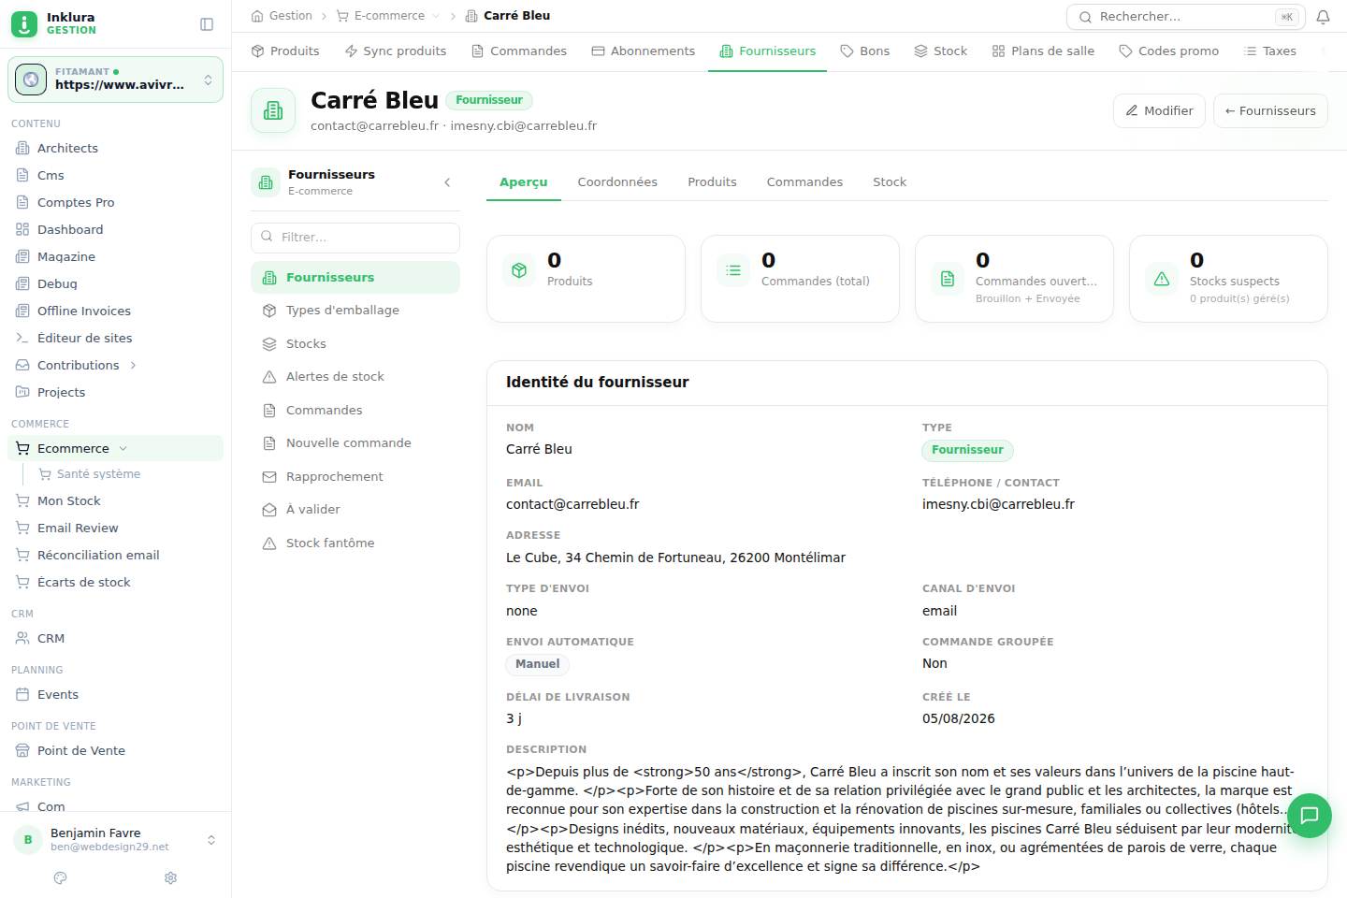Open the E-commerce breadcrumb dropdown

coord(435,16)
